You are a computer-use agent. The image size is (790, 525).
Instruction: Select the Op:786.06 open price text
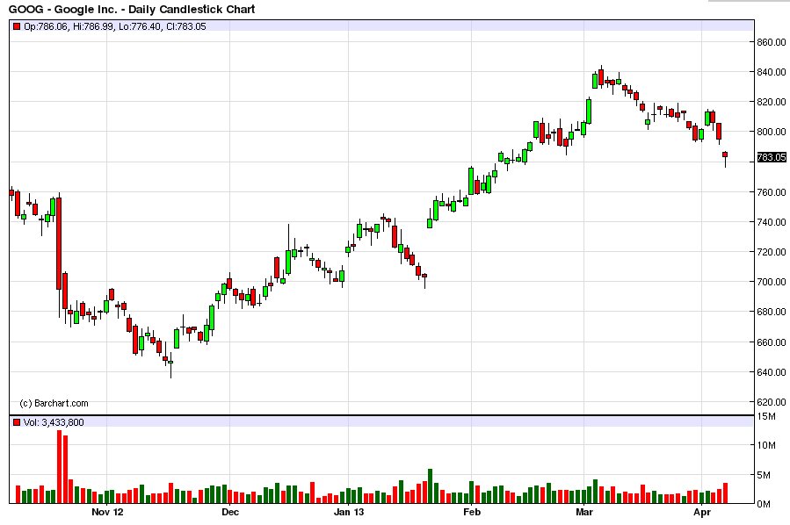point(46,26)
